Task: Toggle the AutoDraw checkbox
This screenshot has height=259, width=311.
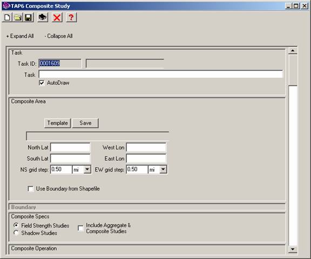Action: tap(42, 83)
